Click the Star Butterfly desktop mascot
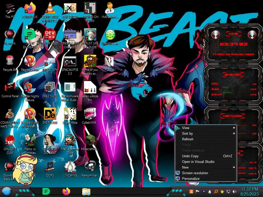The image size is (263, 197). pos(25,170)
